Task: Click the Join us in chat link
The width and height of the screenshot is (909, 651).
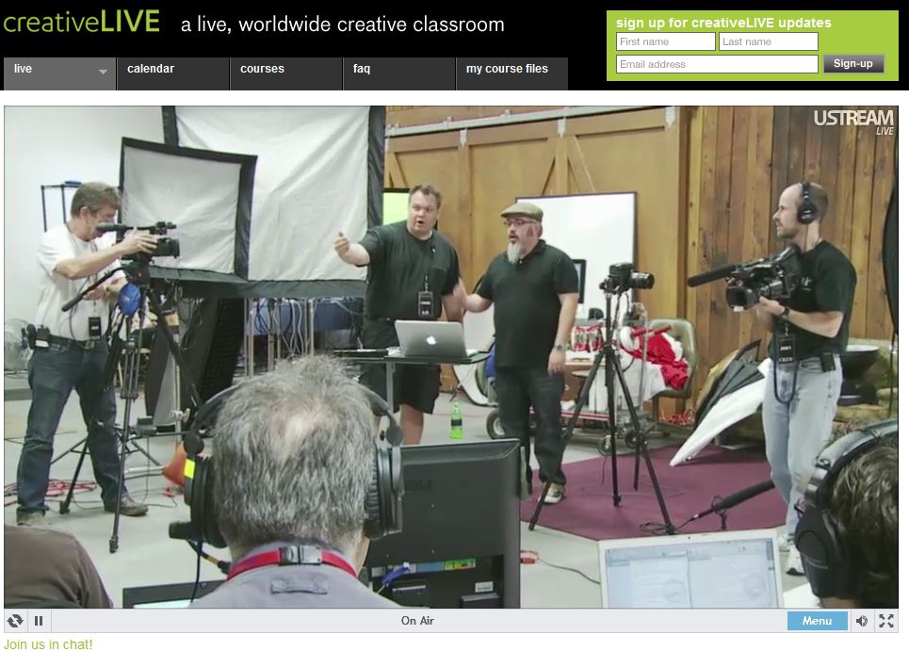Action: coord(48,644)
